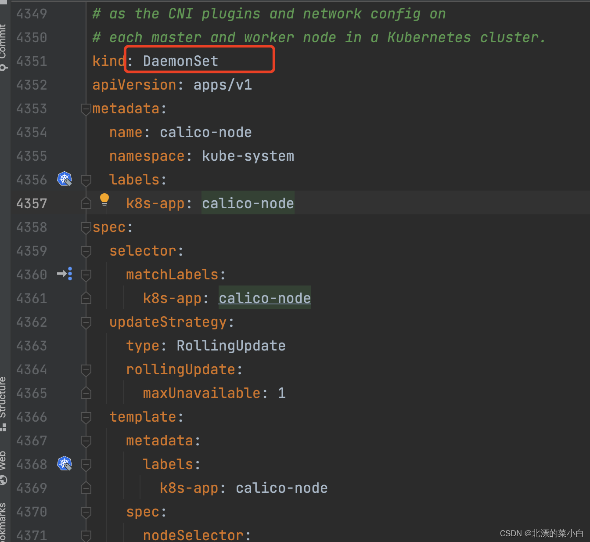Click the fold end marker on line 4361
Viewport: 590px width, 542px height.
click(x=86, y=298)
